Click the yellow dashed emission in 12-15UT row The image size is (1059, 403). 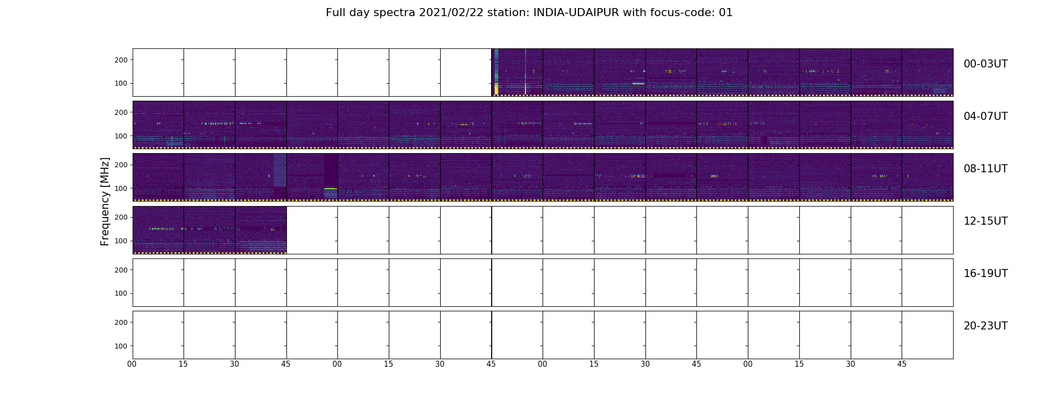click(x=161, y=229)
